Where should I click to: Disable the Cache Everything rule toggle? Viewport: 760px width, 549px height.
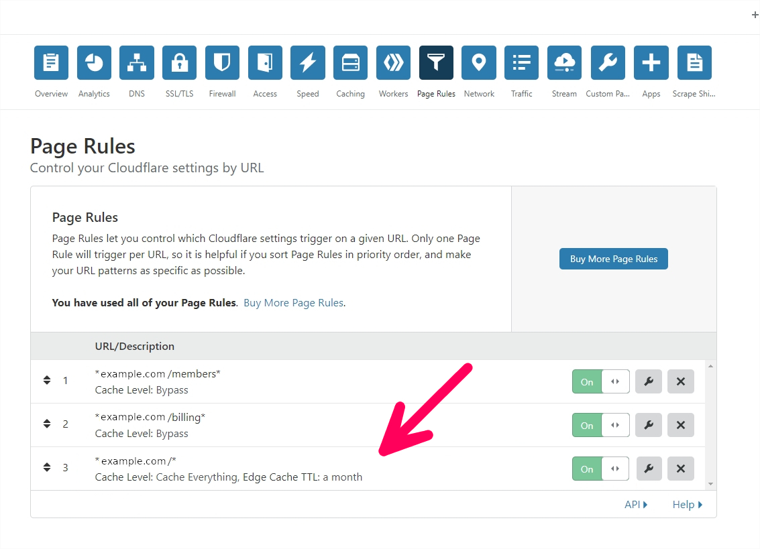(x=600, y=469)
